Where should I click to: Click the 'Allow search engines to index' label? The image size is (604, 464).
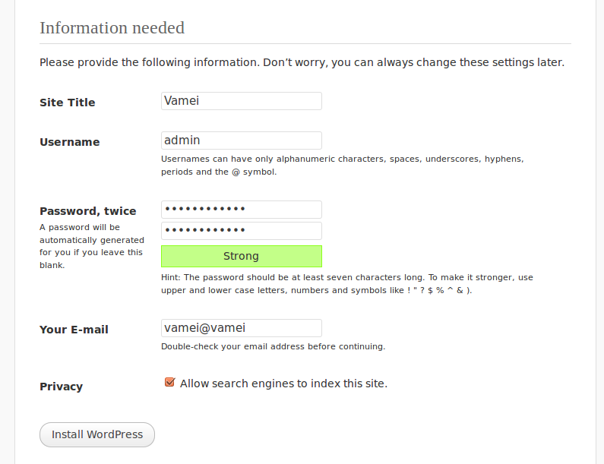coord(283,384)
